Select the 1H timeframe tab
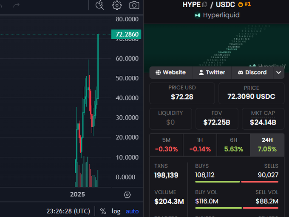This screenshot has height=217, width=289. click(200, 145)
